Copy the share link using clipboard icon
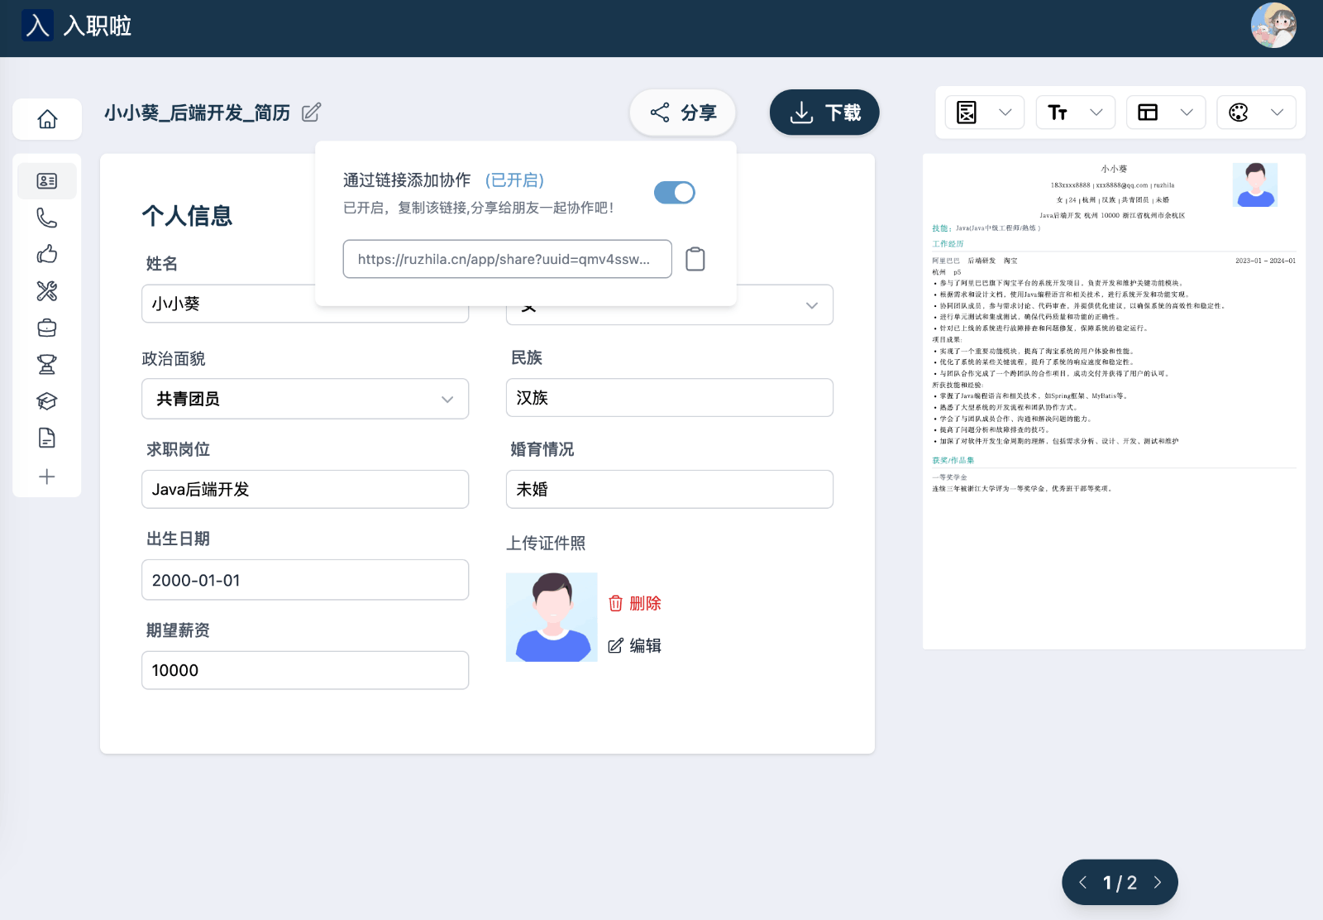1323x920 pixels. click(695, 258)
